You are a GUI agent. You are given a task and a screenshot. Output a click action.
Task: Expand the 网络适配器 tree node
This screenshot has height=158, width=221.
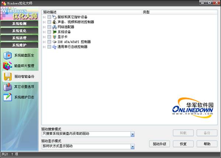44,27
